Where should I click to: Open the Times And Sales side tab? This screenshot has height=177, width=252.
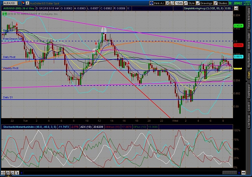tap(249, 19)
